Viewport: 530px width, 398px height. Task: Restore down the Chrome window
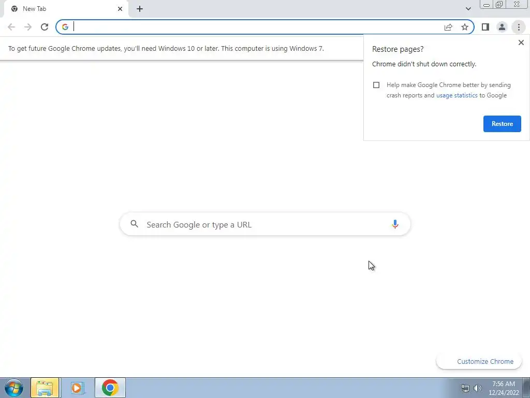pyautogui.click(x=499, y=4)
